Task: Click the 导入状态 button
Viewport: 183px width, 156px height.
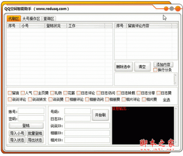Action: (x=17, y=140)
